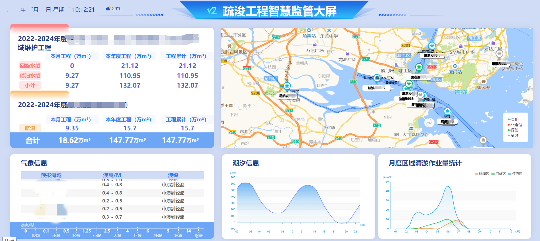Click the orange 航道 row label
The width and height of the screenshot is (540, 241).
click(30, 128)
